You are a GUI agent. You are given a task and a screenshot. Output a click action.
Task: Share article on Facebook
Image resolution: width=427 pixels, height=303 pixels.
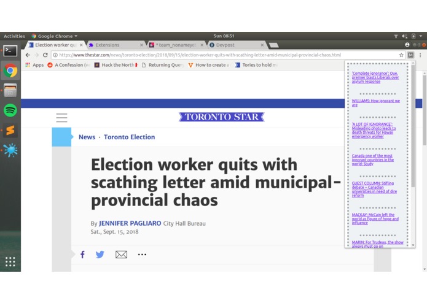[x=82, y=255]
